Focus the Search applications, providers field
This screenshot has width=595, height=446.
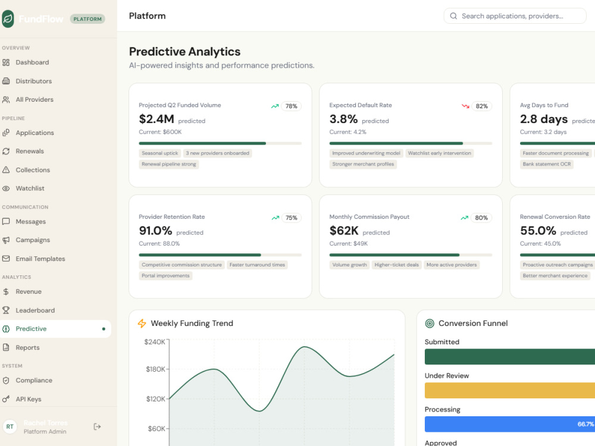(x=515, y=16)
